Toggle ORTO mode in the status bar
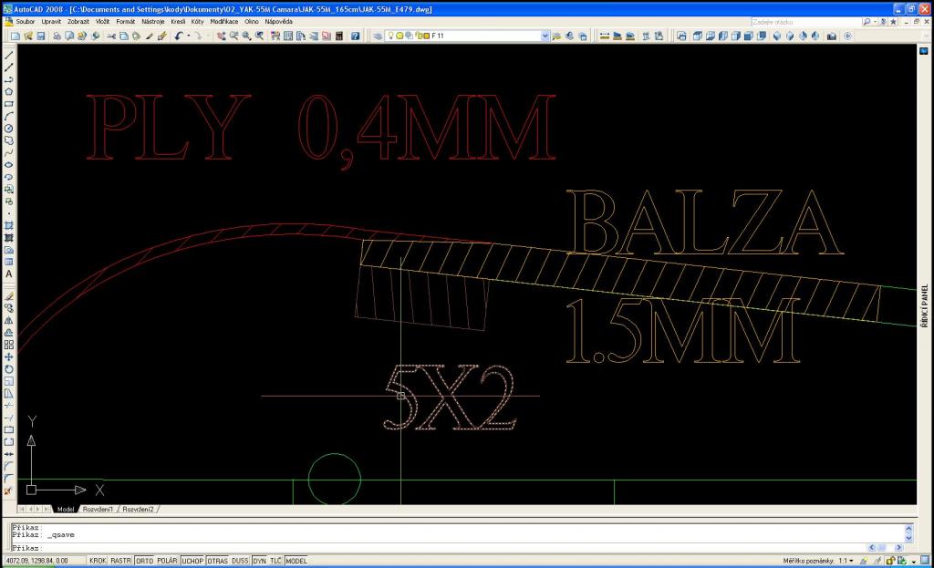This screenshot has height=568, width=934. [144, 561]
